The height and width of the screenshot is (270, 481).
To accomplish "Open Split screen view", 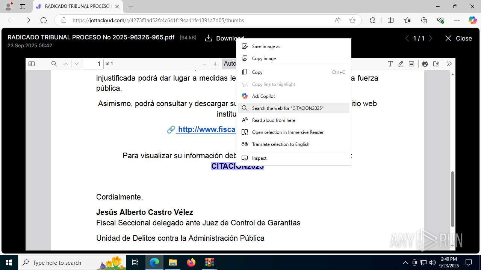I will point(390,20).
